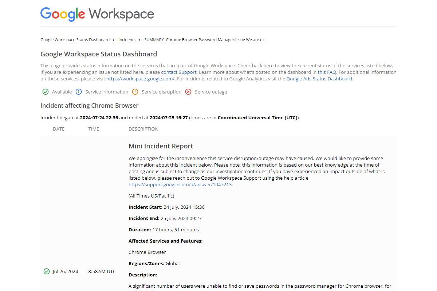Screen dimensions: 437x291
Task: Click the Incident Start: 24 July, 2024 15:36 line
Action: pyautogui.click(x=166, y=207)
